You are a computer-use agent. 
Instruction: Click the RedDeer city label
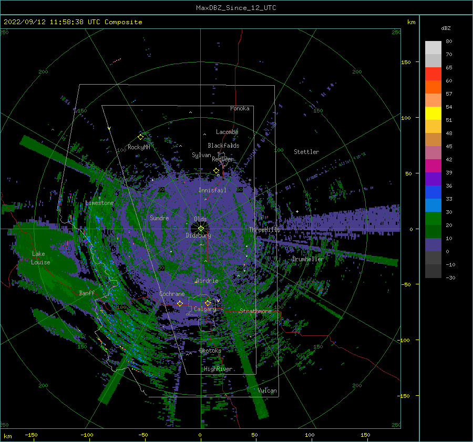tap(223, 159)
